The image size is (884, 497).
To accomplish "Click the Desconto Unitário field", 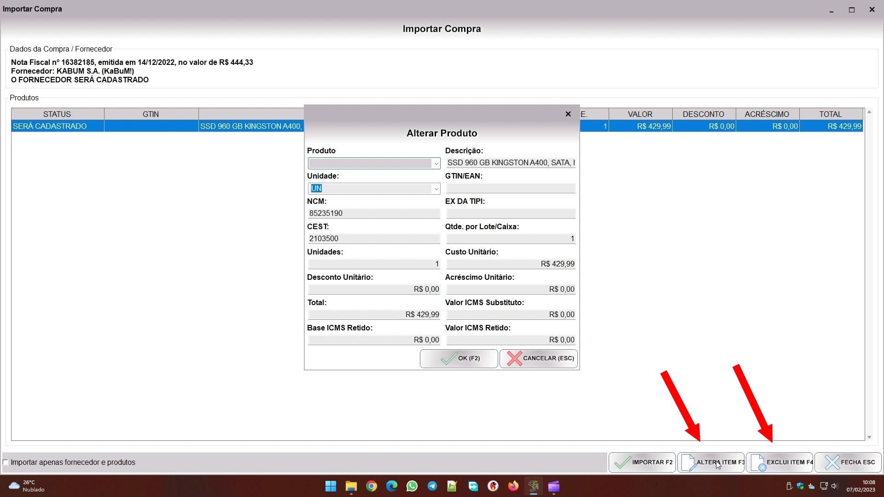I will pyautogui.click(x=374, y=289).
